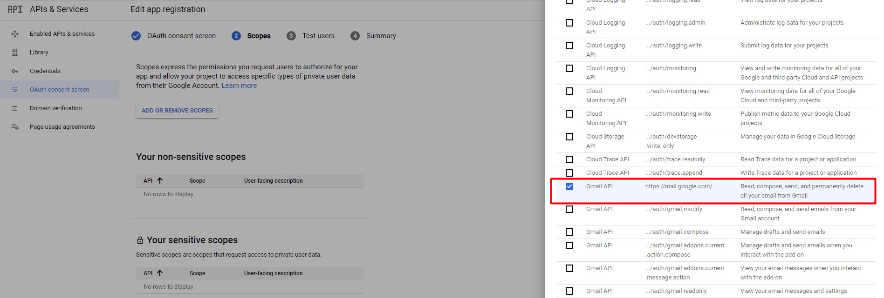Click the step 4 Summary circle
Image resolution: width=884 pixels, height=298 pixels.
pos(355,36)
